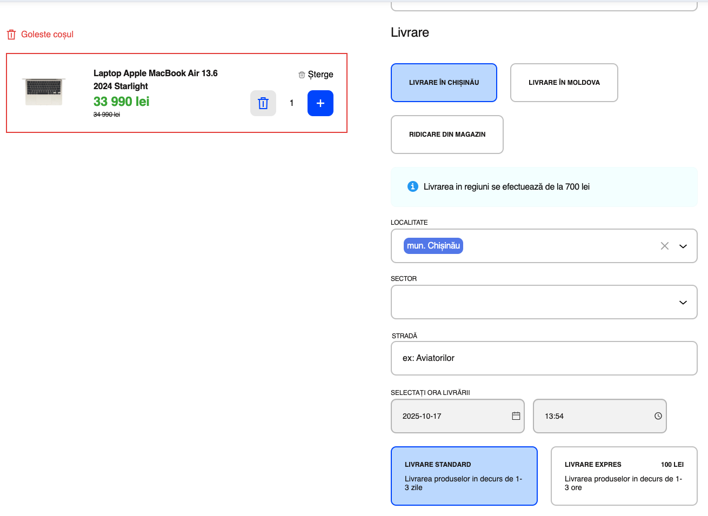Click the quantity value 1
The image size is (708, 516).
[x=292, y=103]
